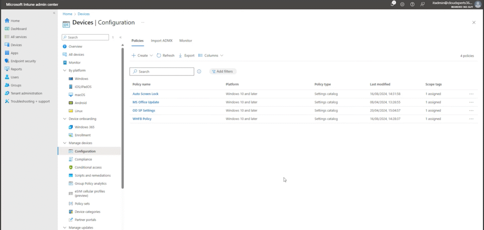Click the search info icon
484x230 pixels.
[199, 71]
